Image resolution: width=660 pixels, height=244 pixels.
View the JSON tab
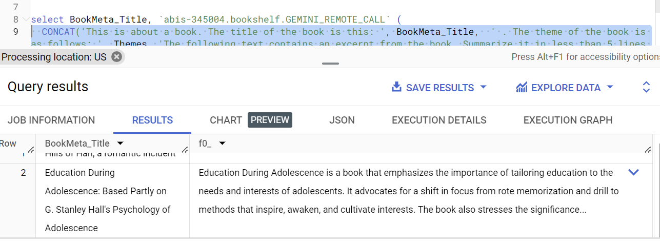(x=342, y=120)
